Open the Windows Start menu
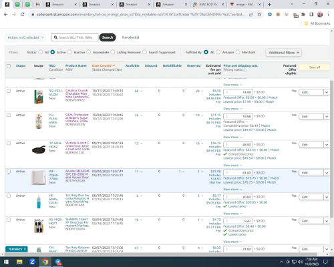334x267 pixels. pyautogui.click(x=6, y=262)
